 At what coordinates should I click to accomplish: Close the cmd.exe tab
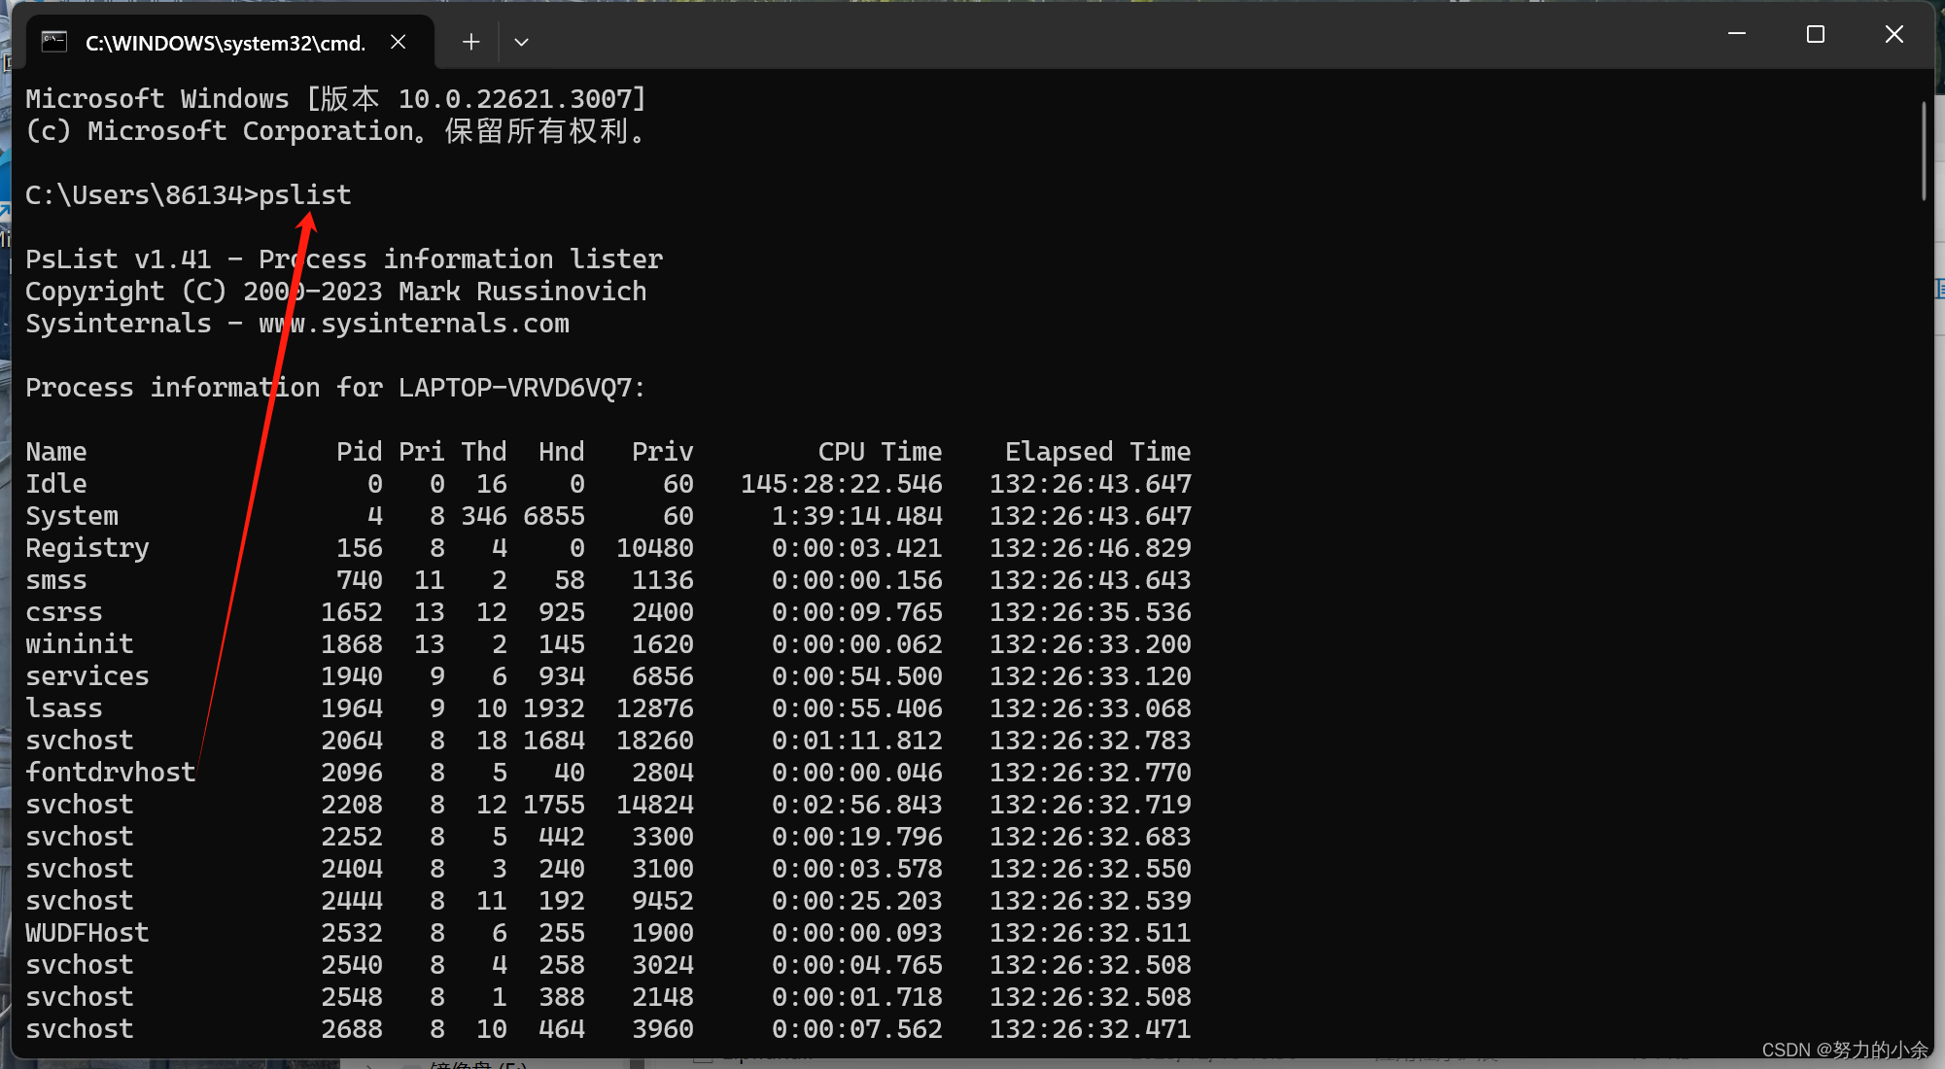pos(398,42)
